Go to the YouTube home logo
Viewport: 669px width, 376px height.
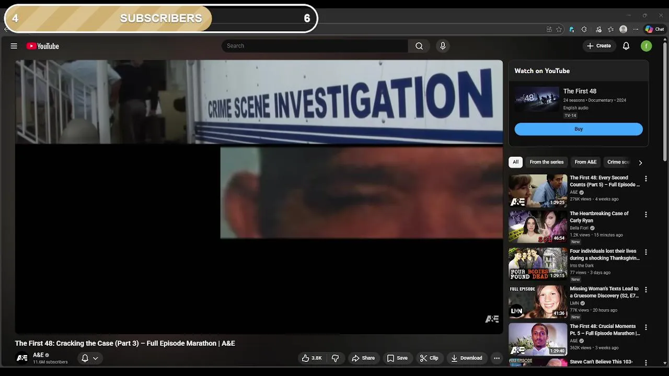[42, 46]
